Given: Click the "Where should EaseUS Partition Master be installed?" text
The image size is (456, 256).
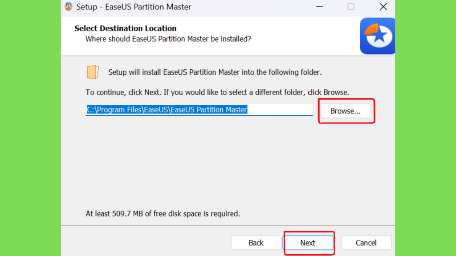Looking at the screenshot, I should 168,39.
